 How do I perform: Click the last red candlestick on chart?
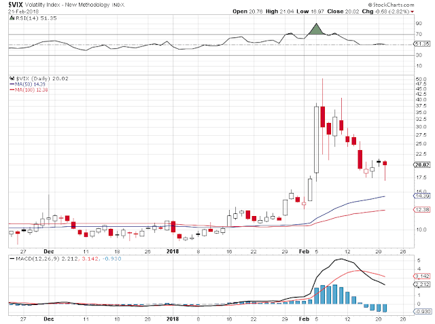click(x=385, y=163)
